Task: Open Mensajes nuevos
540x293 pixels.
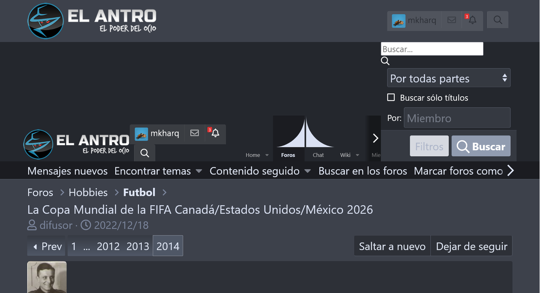Action: click(67, 171)
